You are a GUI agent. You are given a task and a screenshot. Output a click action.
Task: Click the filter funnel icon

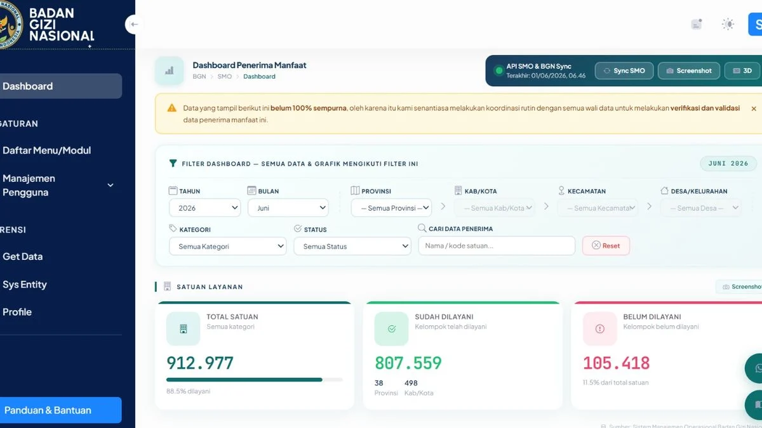(173, 164)
